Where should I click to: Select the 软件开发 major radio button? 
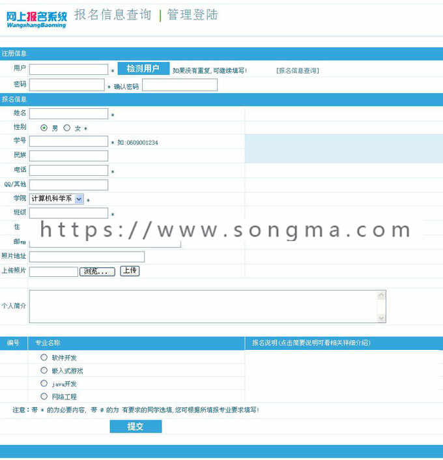44,357
